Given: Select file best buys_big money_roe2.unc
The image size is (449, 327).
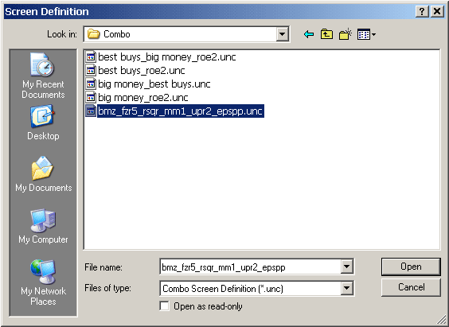Looking at the screenshot, I should click(161, 57).
